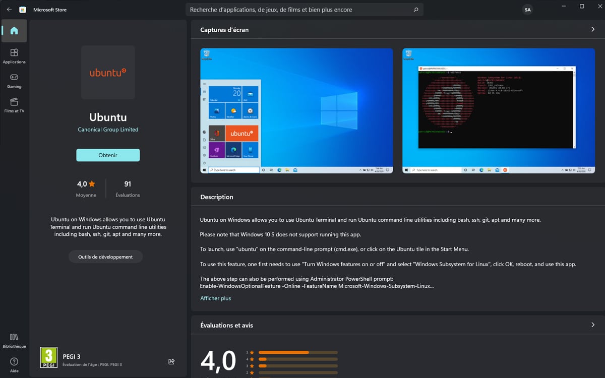
Task: Open the Start menu screenshot thumbnail
Action: [296, 111]
